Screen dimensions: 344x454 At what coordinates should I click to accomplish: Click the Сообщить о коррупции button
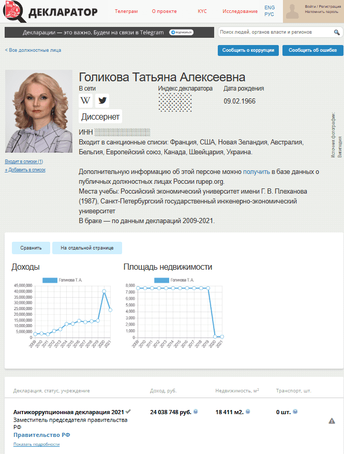248,50
